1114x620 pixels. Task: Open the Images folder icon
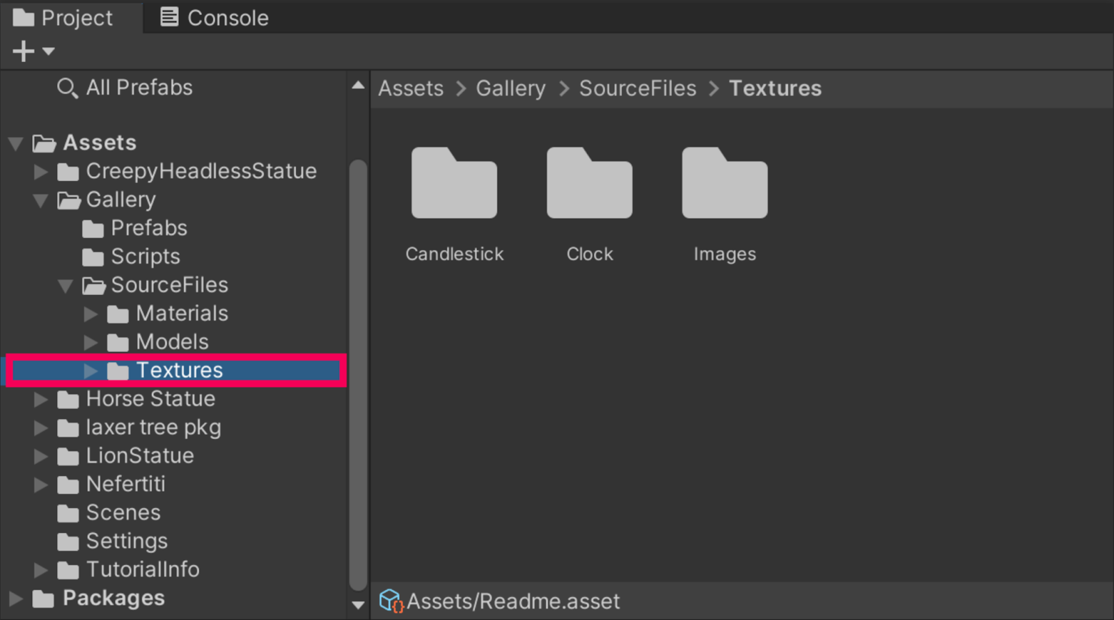pos(724,184)
